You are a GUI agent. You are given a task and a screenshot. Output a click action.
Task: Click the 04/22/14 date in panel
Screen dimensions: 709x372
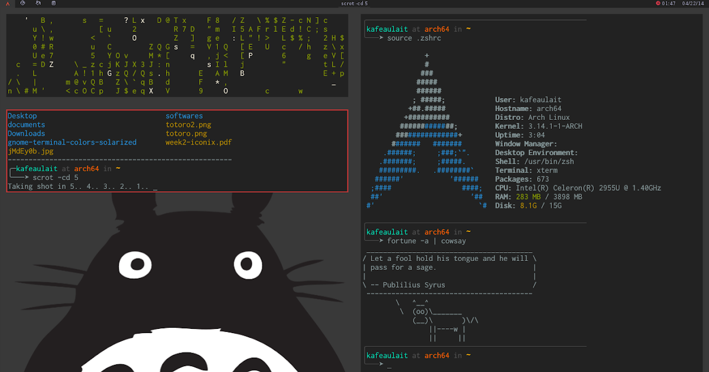tap(692, 4)
